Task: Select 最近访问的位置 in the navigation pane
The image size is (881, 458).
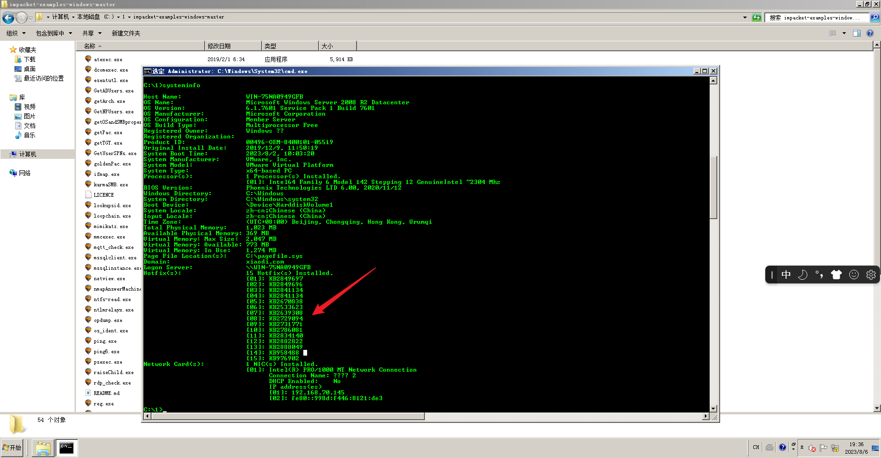Action: [44, 78]
